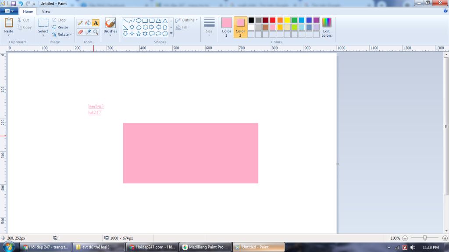Open the Rotate dropdown menu

pos(62,34)
